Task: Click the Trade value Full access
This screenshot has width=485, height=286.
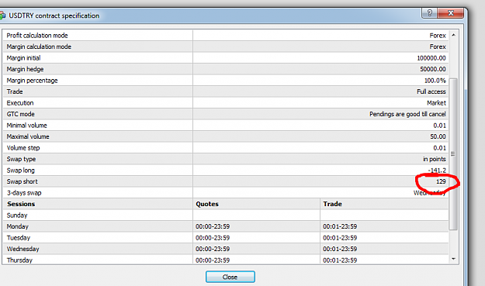Action: tap(431, 91)
